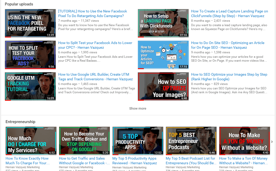
Task: Click channel name under 'Best Podcast List' video
Action: [x=183, y=167]
